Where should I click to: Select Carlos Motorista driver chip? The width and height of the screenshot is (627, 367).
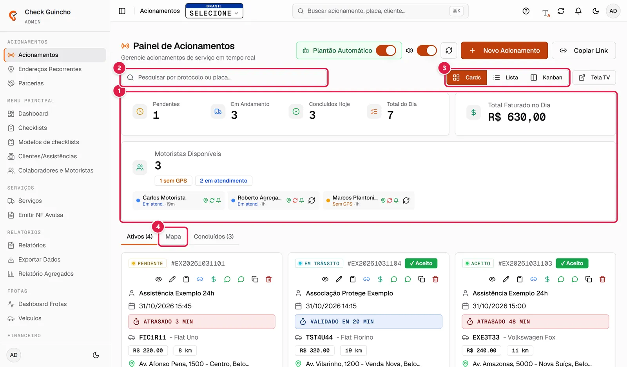178,201
